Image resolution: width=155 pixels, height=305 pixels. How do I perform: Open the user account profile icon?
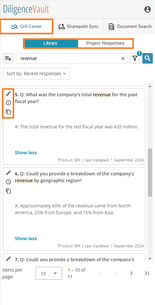pyautogui.click(x=148, y=9)
